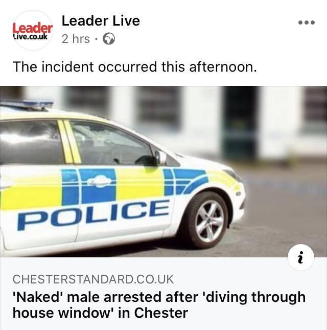Tap the link information 'i' icon
327x330 pixels.
tap(301, 257)
